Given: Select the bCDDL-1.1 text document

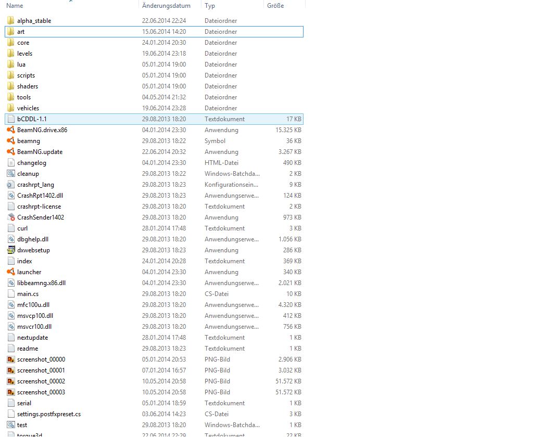Looking at the screenshot, I should [154, 119].
